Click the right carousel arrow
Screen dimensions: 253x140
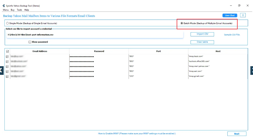[x=252, y=70]
